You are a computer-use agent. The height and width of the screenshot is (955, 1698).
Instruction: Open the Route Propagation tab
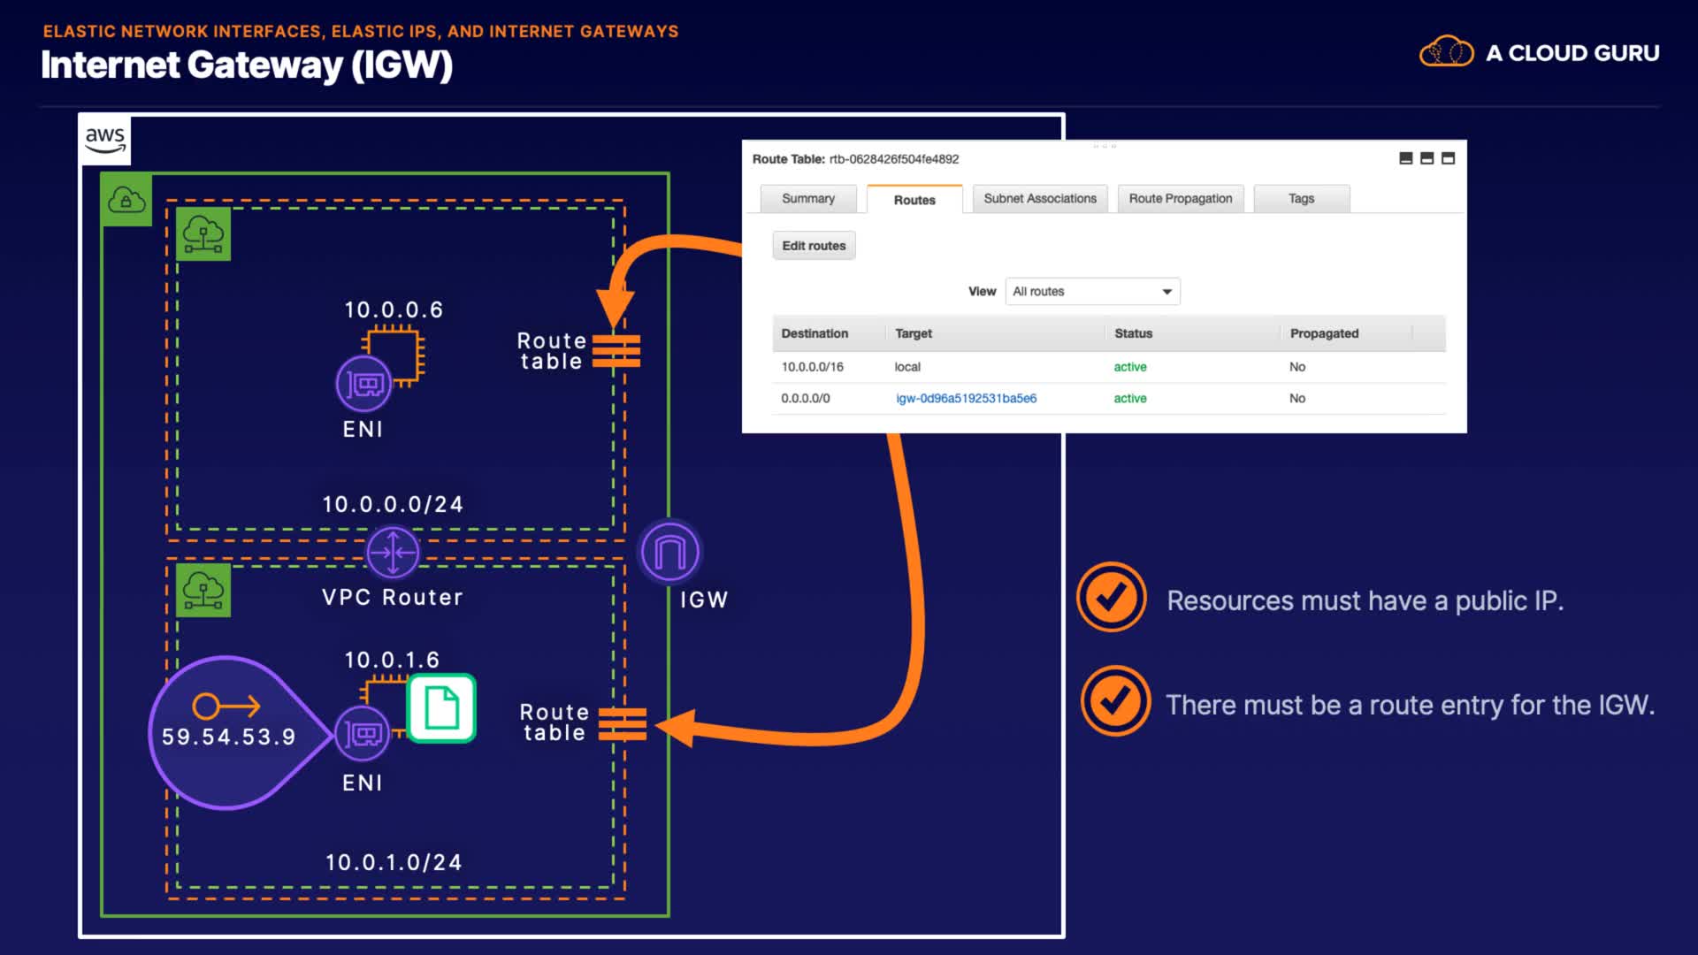click(x=1180, y=199)
